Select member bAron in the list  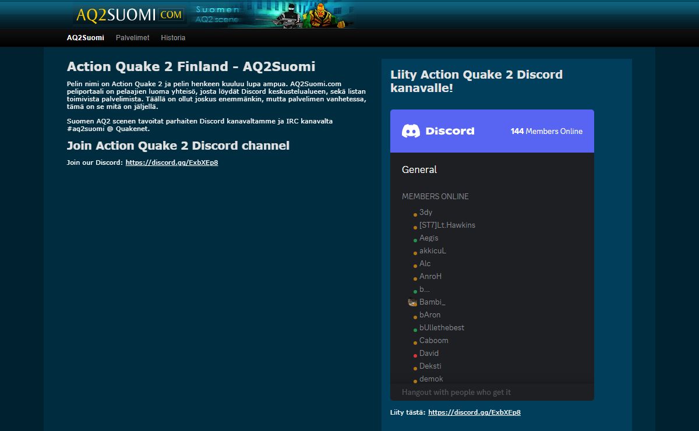(x=430, y=315)
